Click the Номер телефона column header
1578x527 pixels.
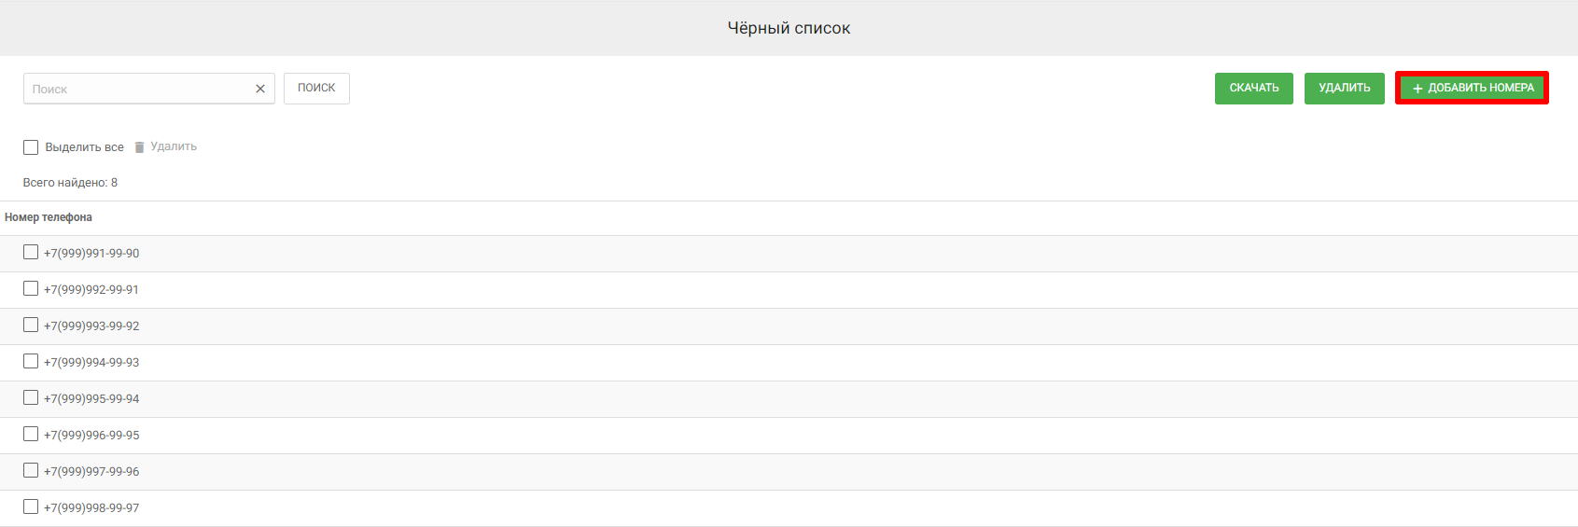(x=49, y=217)
